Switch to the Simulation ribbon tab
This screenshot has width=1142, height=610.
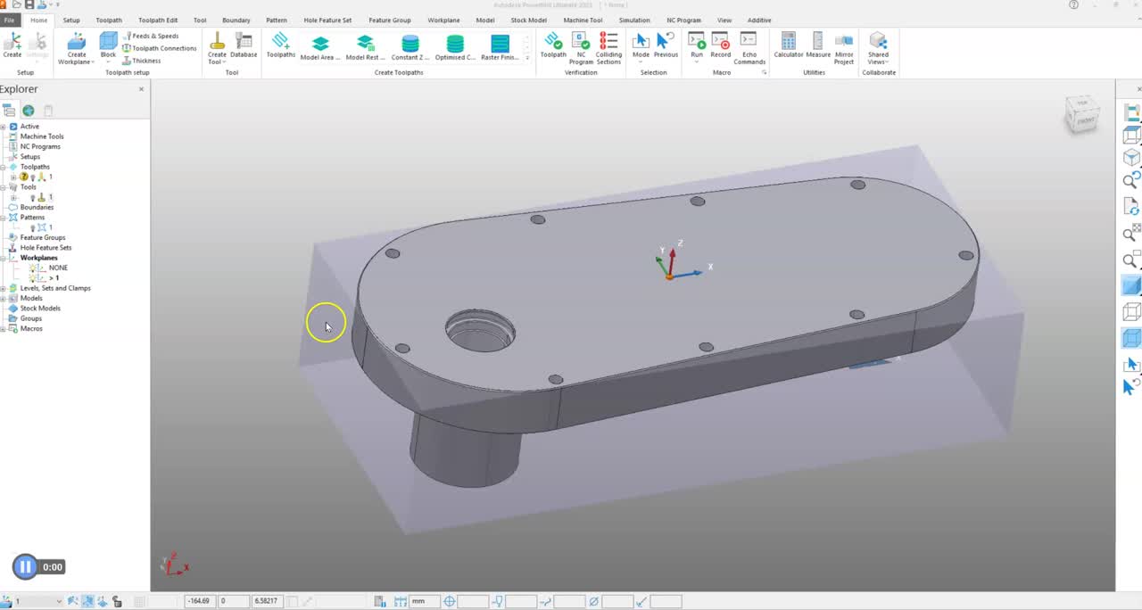pyautogui.click(x=634, y=20)
